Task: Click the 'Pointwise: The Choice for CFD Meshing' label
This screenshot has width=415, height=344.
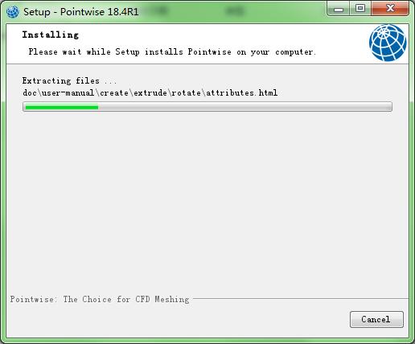Action: [100, 299]
